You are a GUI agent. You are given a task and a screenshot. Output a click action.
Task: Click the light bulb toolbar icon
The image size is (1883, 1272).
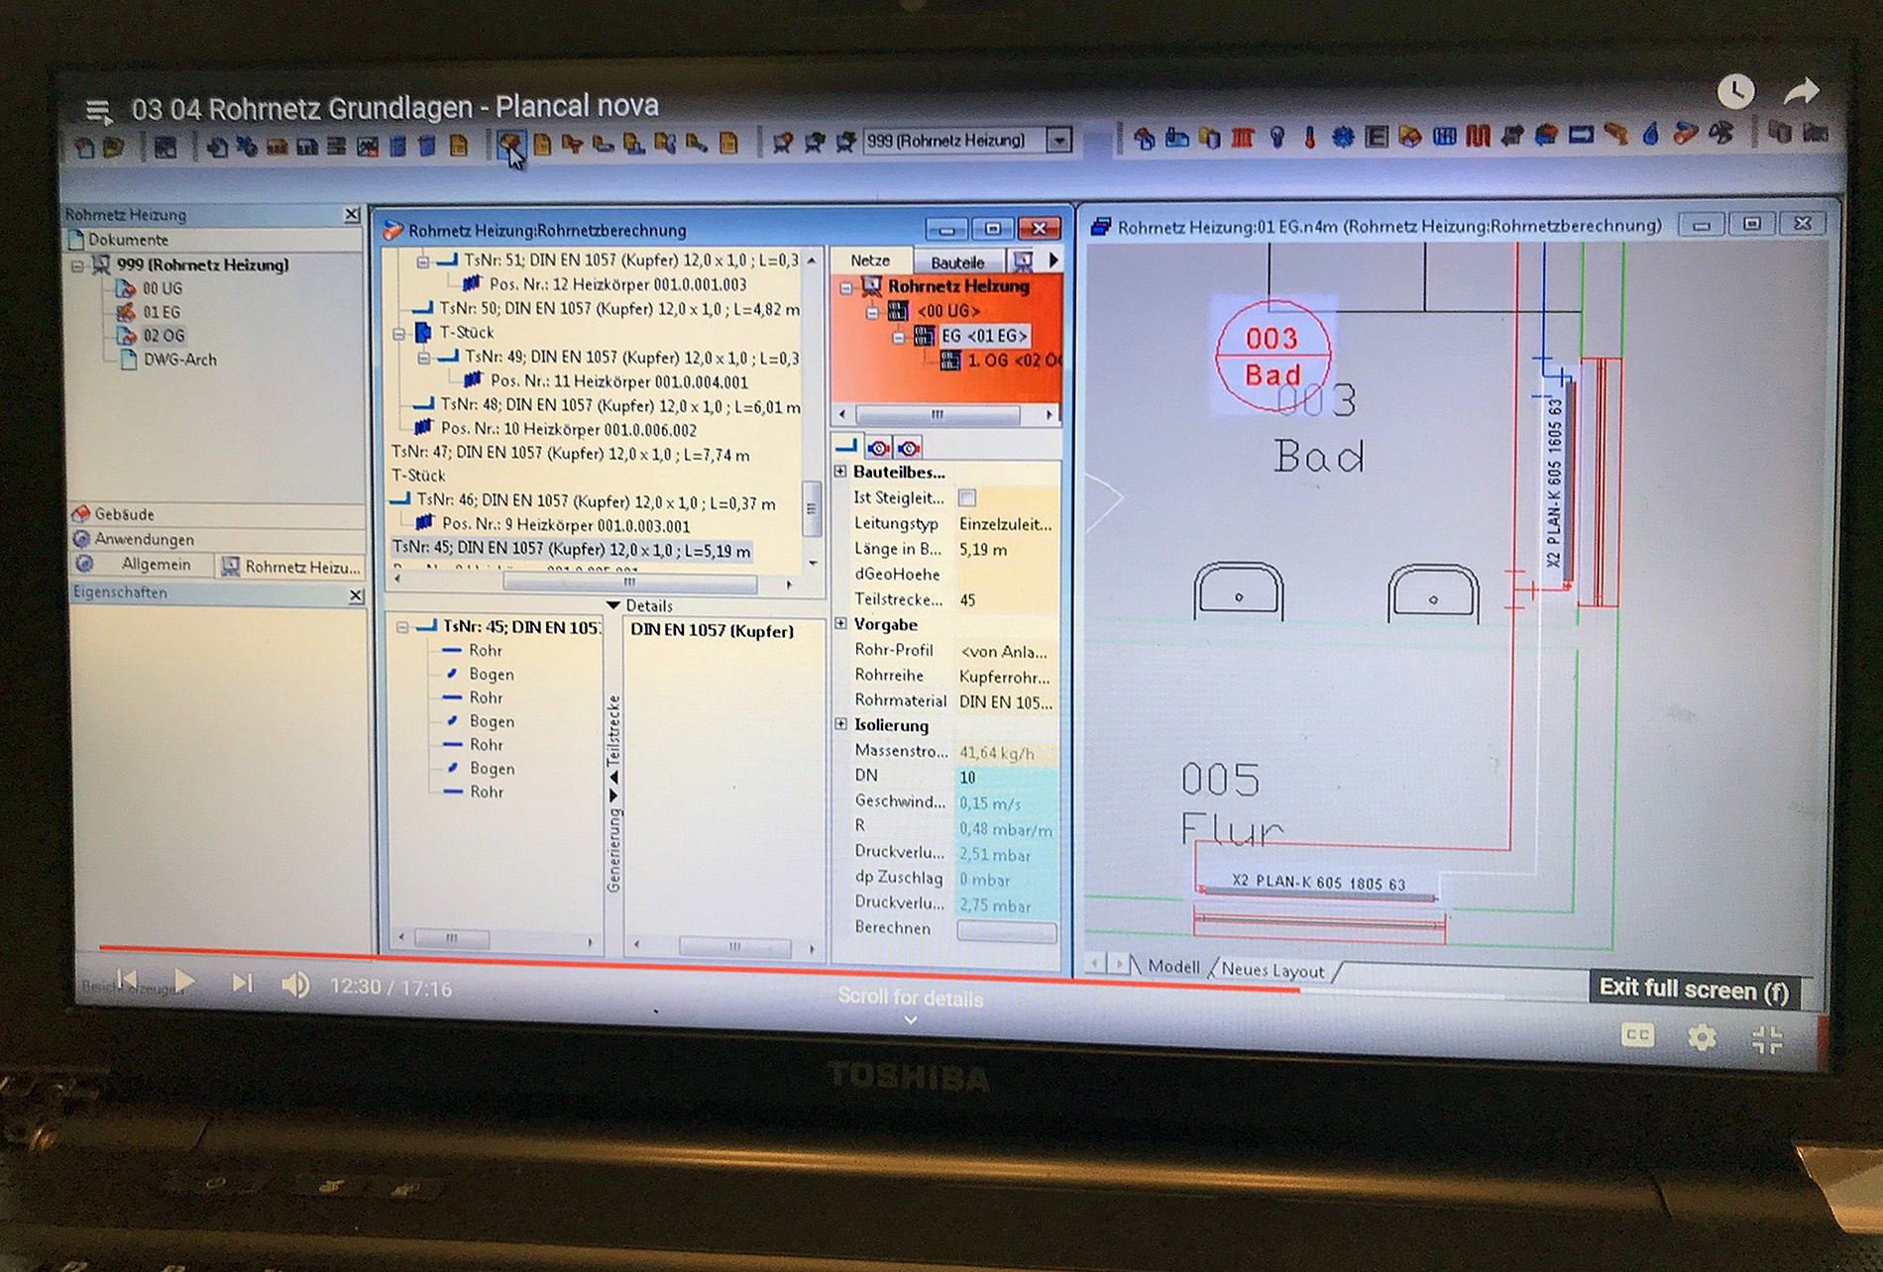[1277, 139]
